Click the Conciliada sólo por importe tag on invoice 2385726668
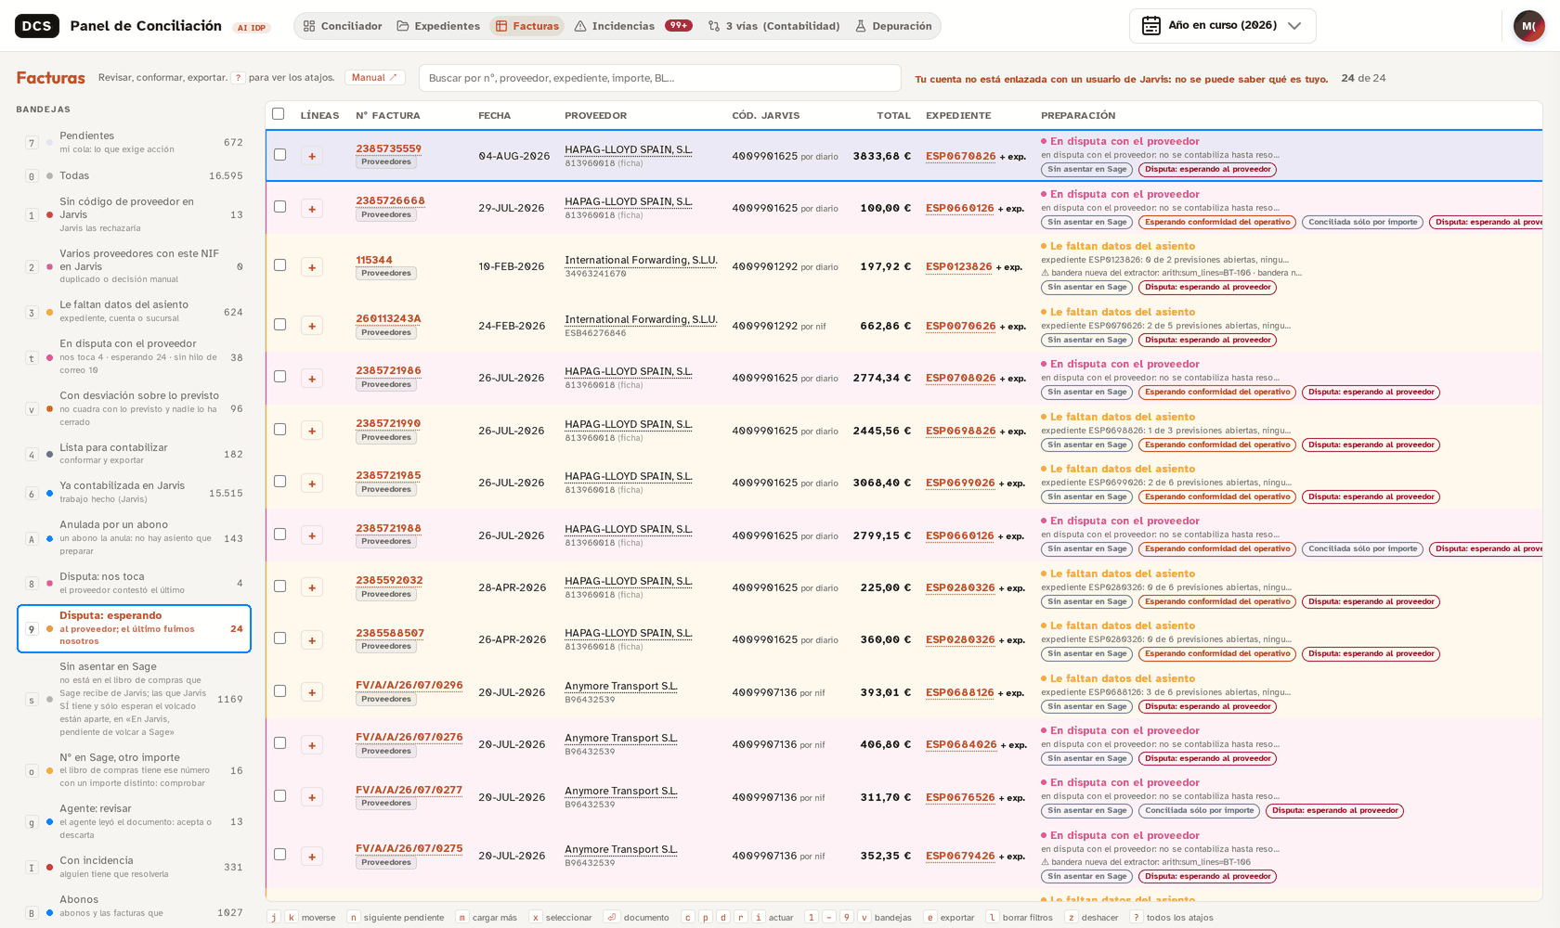This screenshot has height=928, width=1560. [x=1362, y=222]
